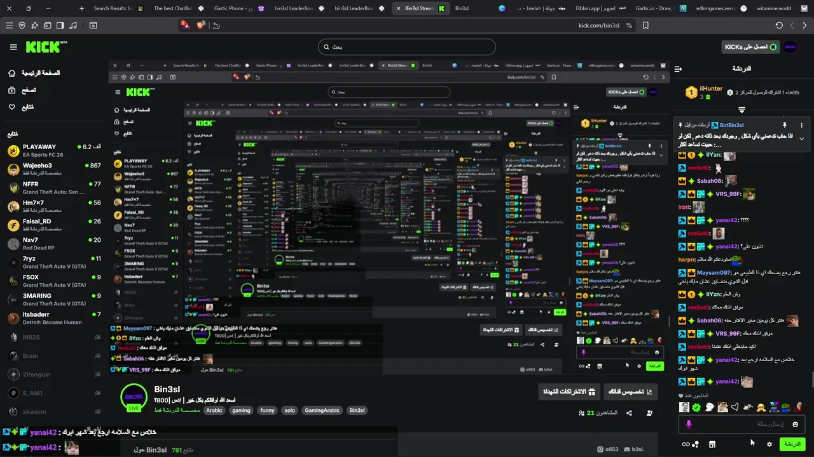This screenshot has height=457, width=814.
Task: Open the emoji picker in chat
Action: (x=795, y=424)
